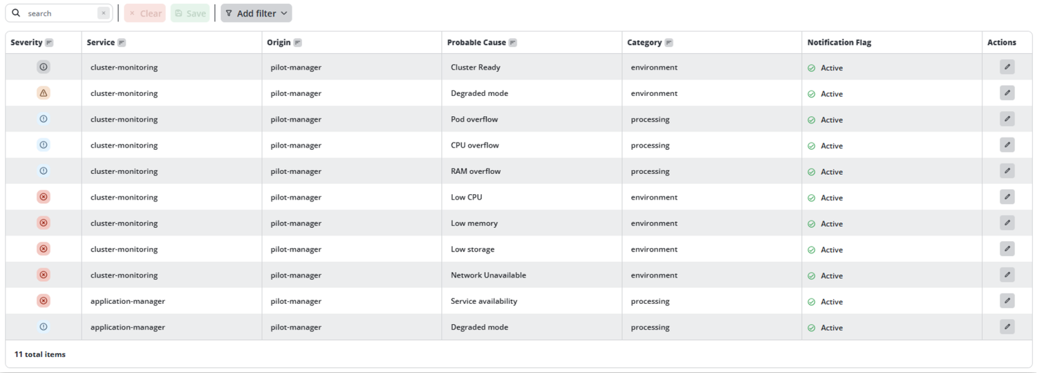Click the info severity icon for RAM overflow

pos(44,171)
